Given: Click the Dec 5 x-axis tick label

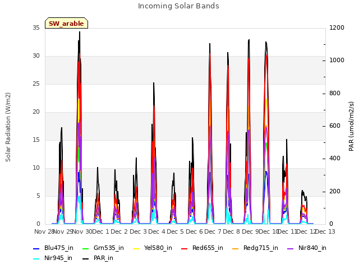Looking at the screenshot, I should click(x=176, y=231).
